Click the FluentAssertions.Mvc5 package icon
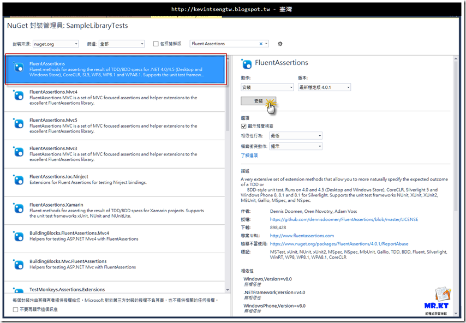The height and width of the screenshot is (323, 466). pyautogui.click(x=19, y=124)
